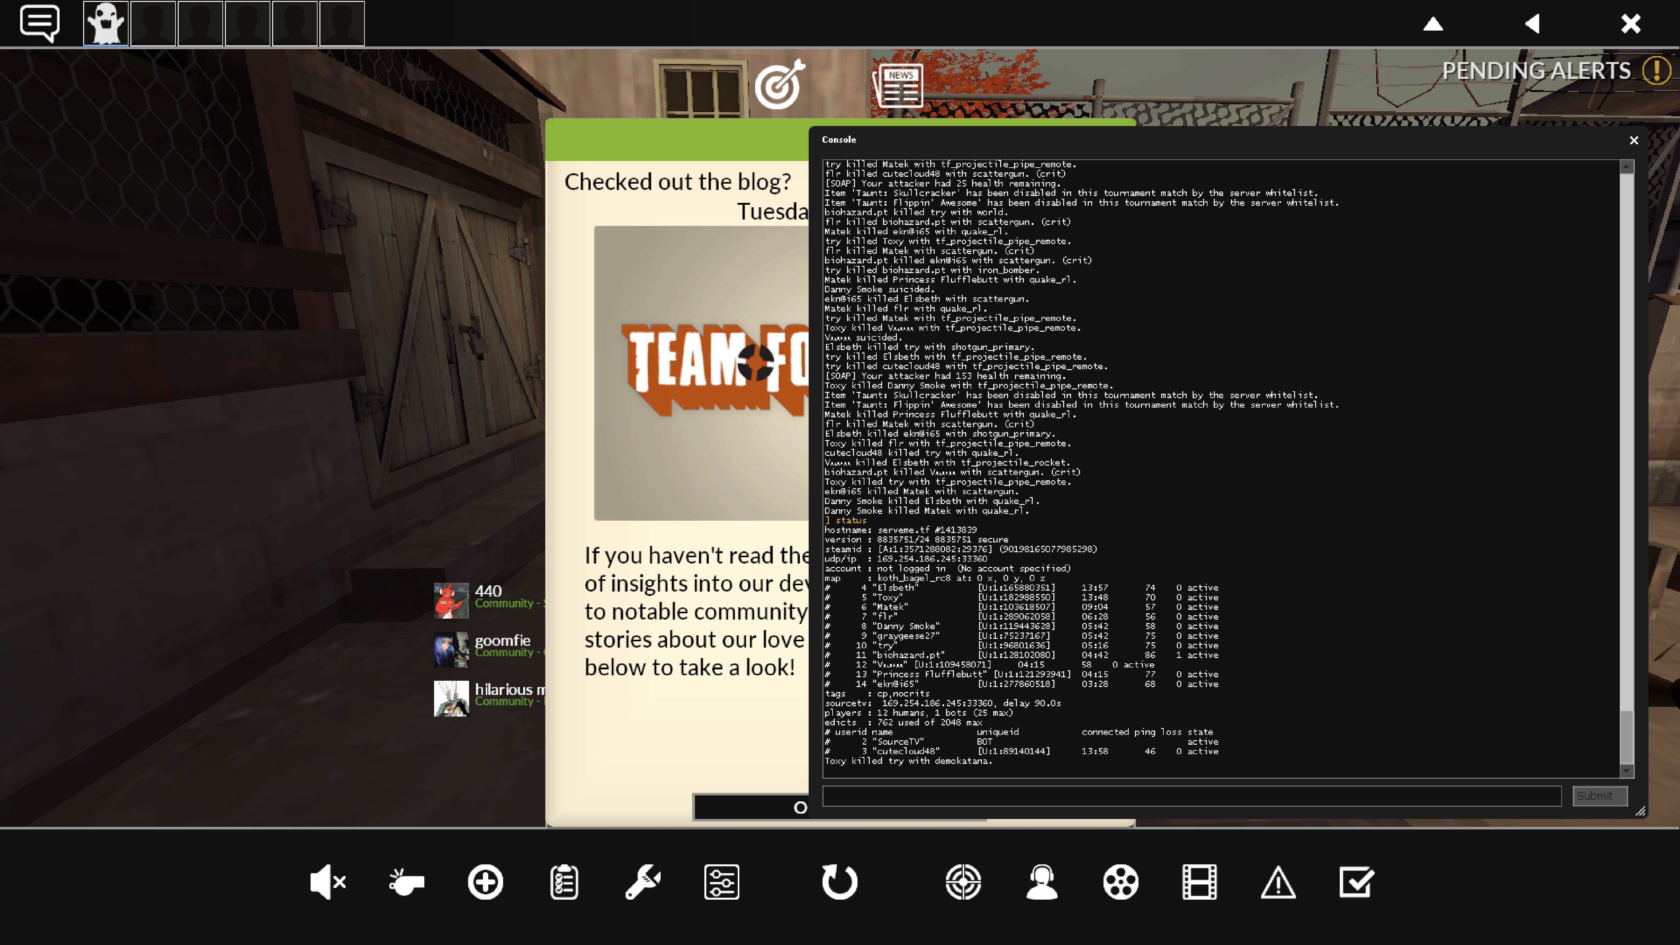Viewport: 1680px width, 945px height.
Task: Click the Team Fortress blog image
Action: tap(701, 373)
